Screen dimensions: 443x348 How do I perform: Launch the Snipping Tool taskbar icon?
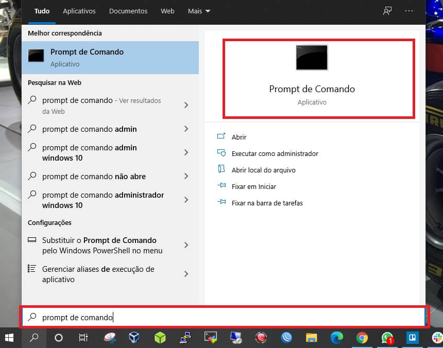[110, 338]
